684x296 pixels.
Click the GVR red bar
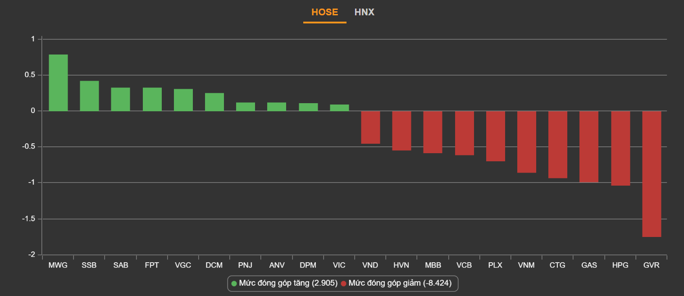click(652, 174)
